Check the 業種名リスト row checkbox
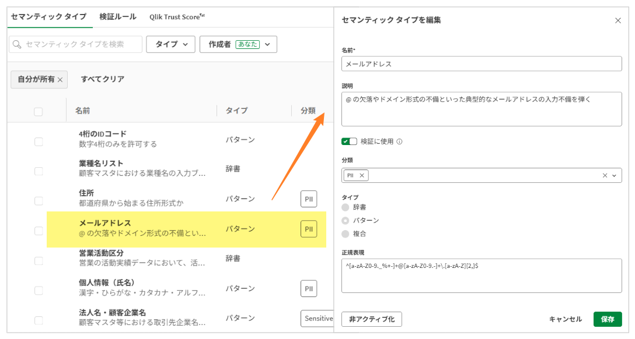The width and height of the screenshot is (635, 339). click(39, 171)
